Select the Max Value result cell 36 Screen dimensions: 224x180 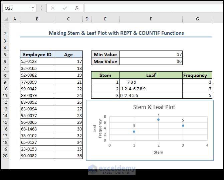151,62
